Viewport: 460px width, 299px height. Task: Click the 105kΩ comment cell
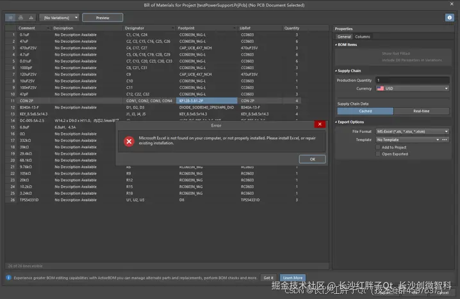pos(35,174)
